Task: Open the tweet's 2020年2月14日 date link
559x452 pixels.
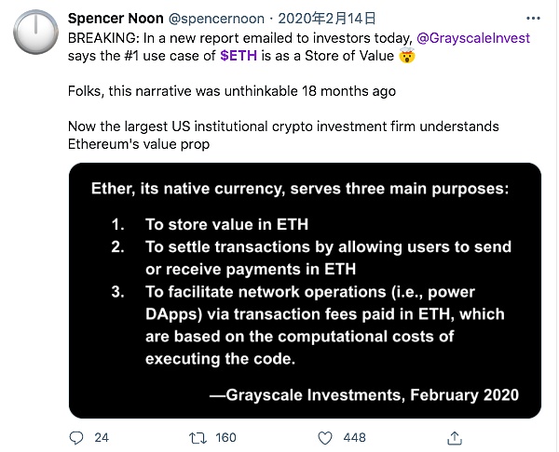Action: (x=331, y=18)
